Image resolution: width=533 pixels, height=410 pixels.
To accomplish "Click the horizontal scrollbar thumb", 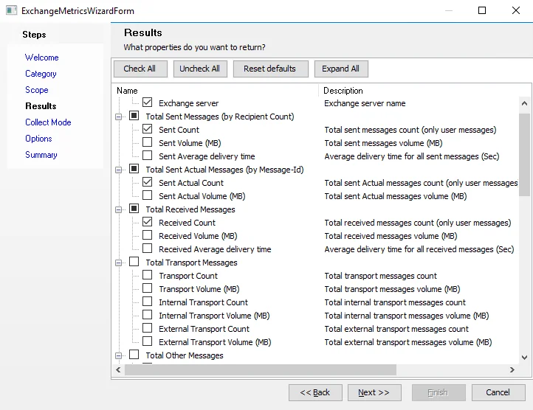I will (261, 369).
